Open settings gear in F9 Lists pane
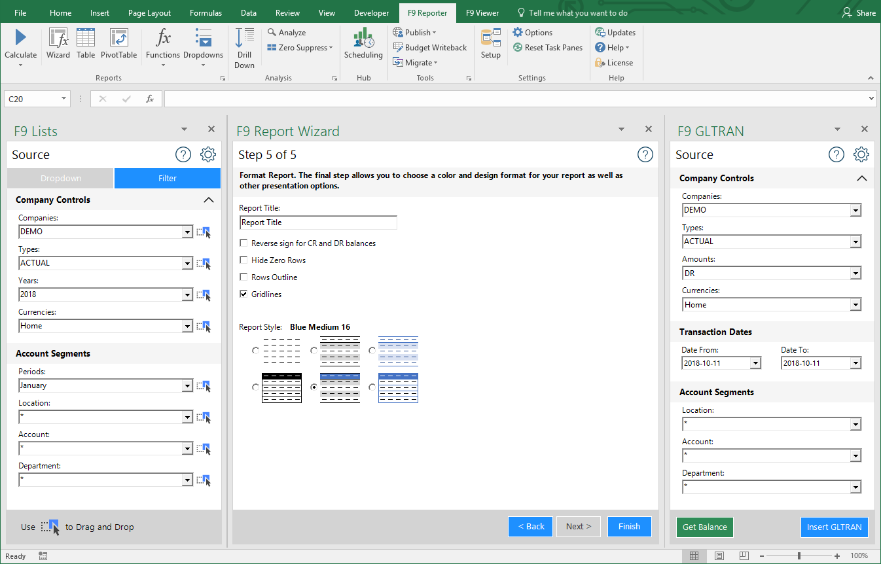This screenshot has height=564, width=881. click(208, 155)
